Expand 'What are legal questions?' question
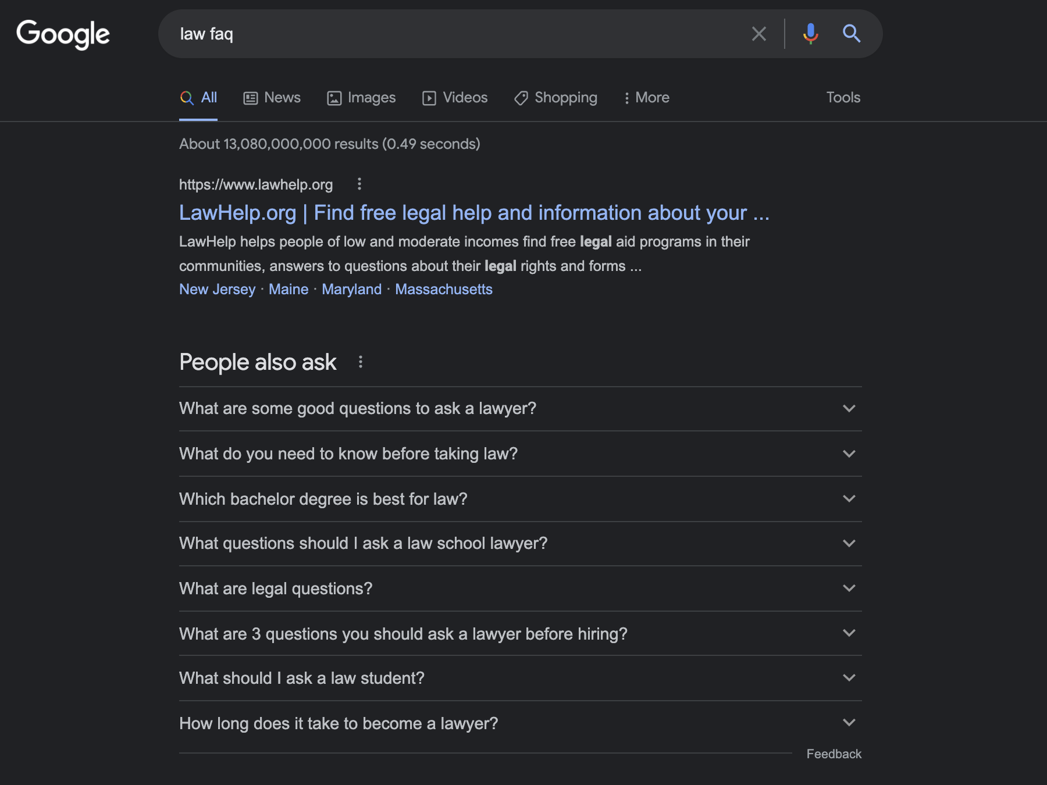This screenshot has width=1047, height=785. coord(520,588)
